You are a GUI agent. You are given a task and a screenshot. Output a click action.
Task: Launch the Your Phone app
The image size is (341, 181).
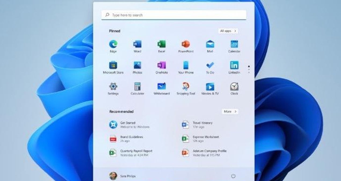pos(186,66)
